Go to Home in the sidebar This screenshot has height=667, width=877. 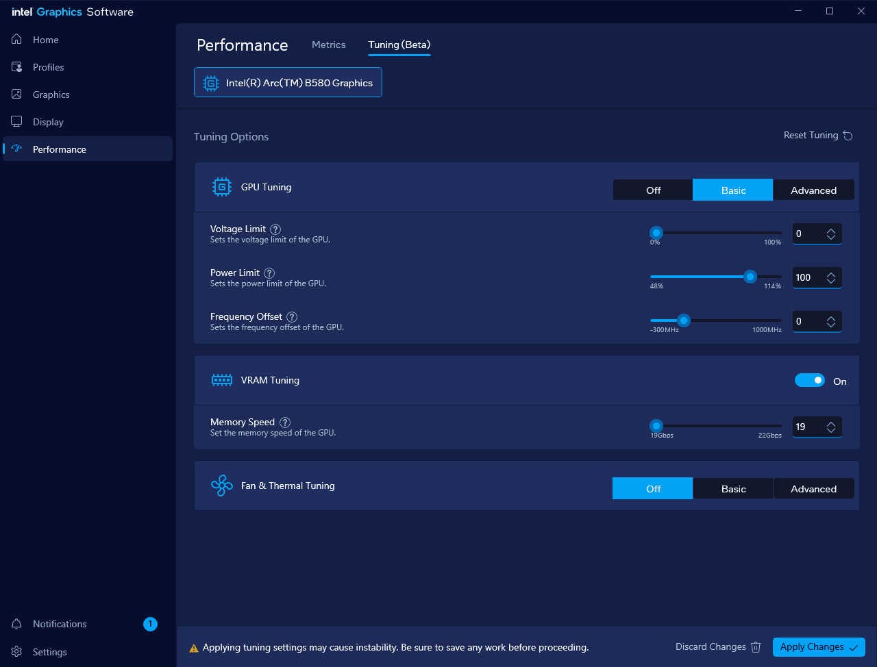(x=88, y=40)
